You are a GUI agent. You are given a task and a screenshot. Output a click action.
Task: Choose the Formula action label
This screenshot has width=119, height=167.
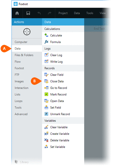55,42
